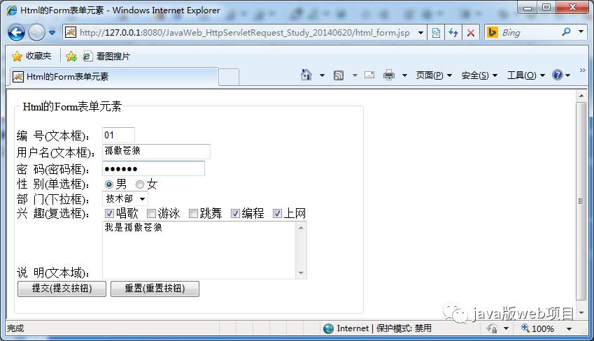594x341 pixels.
Task: Click the Bing logo in search box
Action: [x=492, y=33]
